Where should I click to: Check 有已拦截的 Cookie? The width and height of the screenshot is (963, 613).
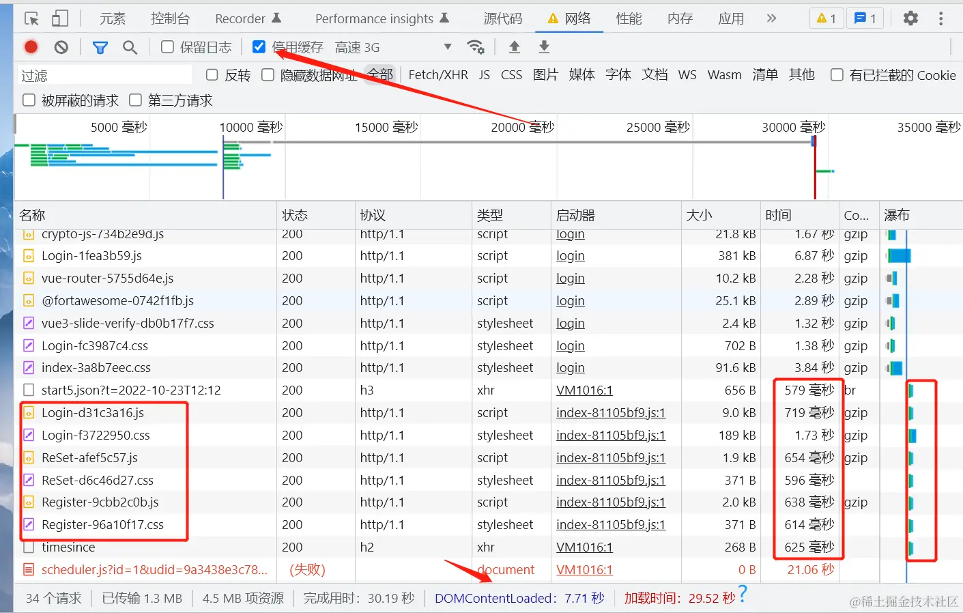[837, 75]
